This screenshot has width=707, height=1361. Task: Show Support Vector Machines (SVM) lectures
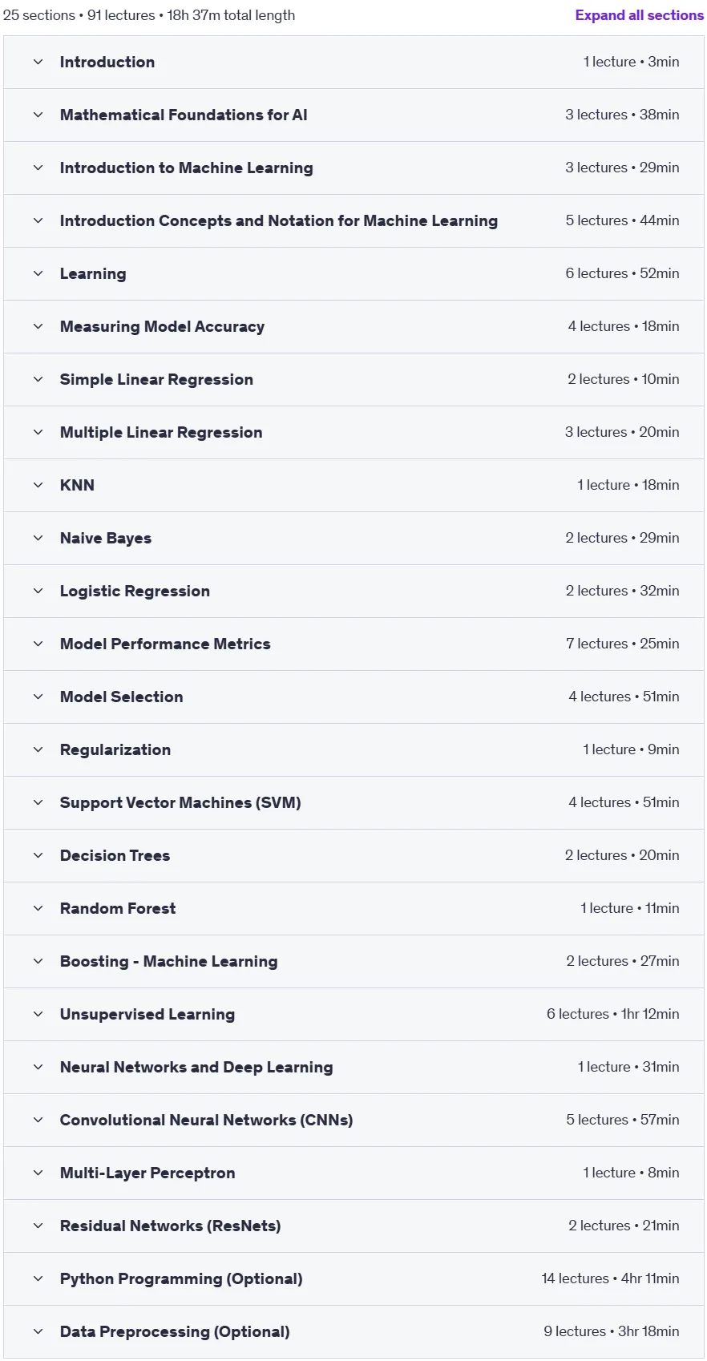point(353,802)
